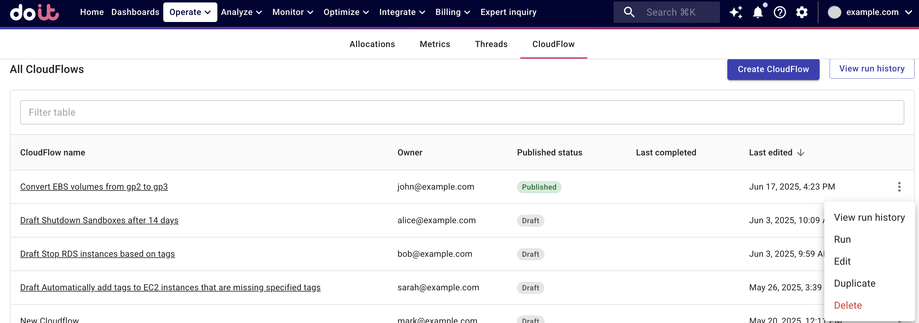Click three-dot menu for Convert EBS volumes row
The image size is (919, 323).
899,187
